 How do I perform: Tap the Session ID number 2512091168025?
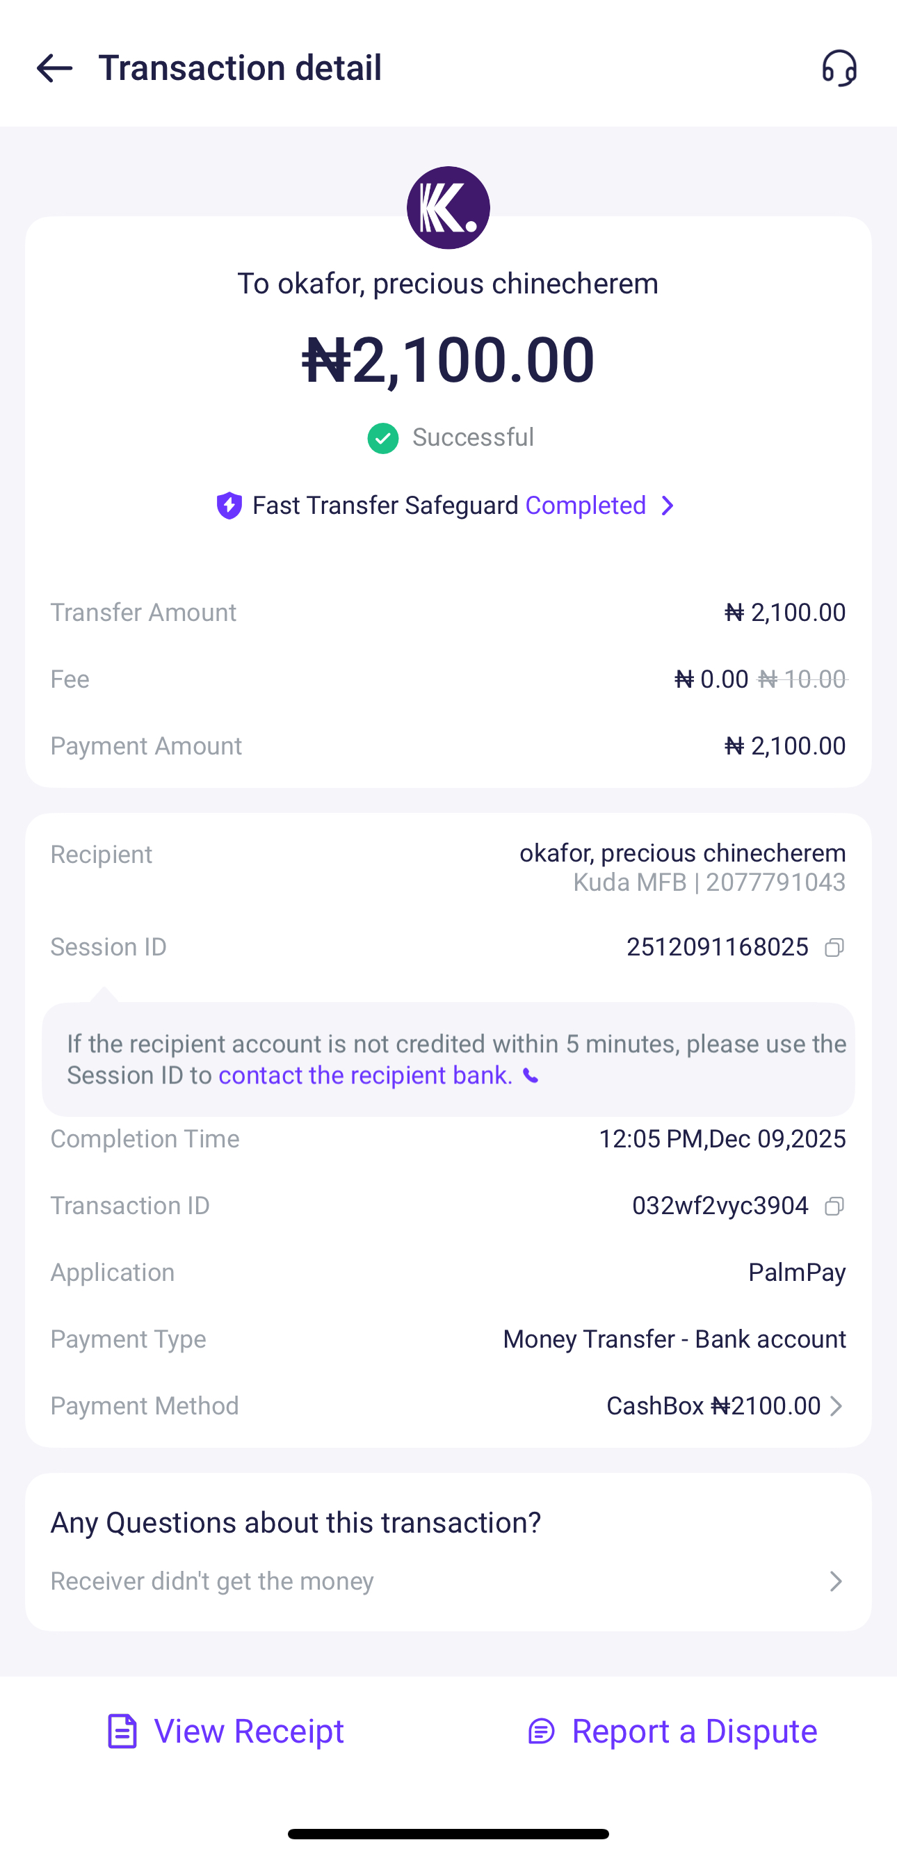pyautogui.click(x=717, y=947)
